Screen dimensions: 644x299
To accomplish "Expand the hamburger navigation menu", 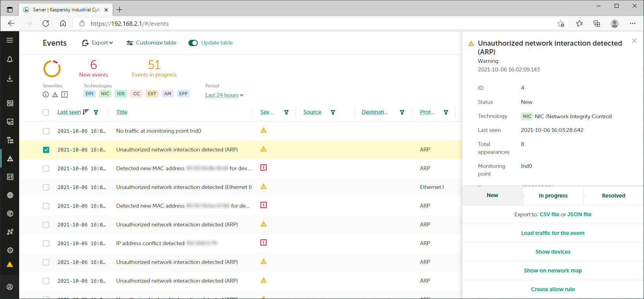I will click(10, 40).
